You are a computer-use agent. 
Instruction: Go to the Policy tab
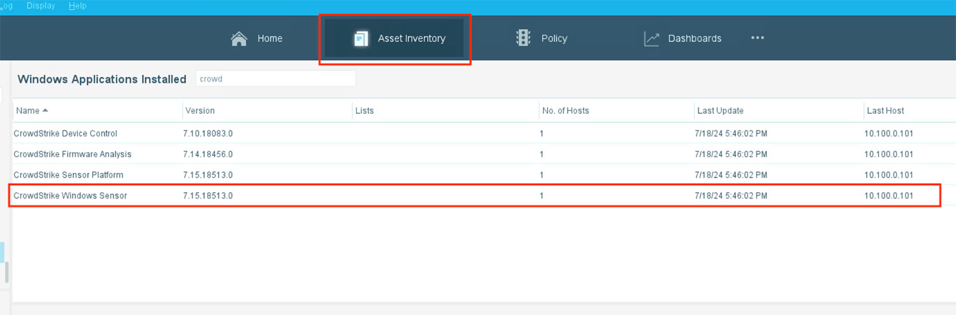(x=541, y=38)
